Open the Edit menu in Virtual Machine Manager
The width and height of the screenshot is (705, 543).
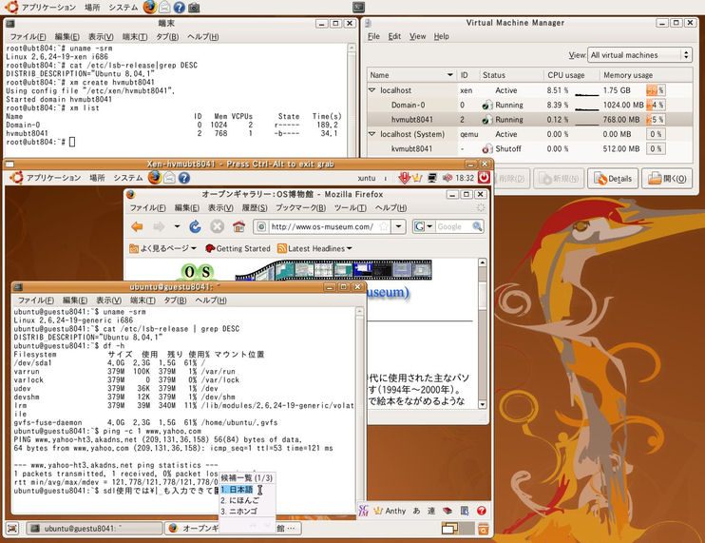394,36
